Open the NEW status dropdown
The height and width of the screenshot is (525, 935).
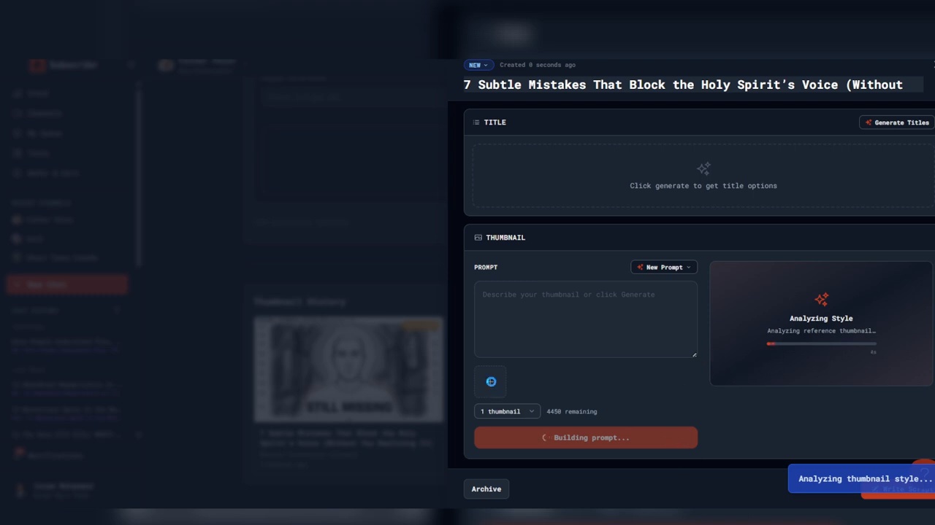coord(478,65)
